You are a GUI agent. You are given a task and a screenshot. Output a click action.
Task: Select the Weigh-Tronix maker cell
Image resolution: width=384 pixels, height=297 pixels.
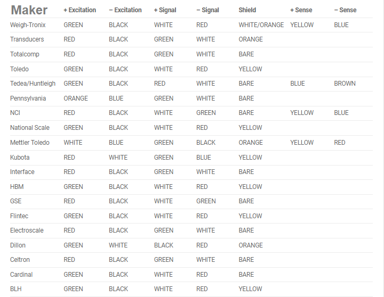click(x=28, y=25)
